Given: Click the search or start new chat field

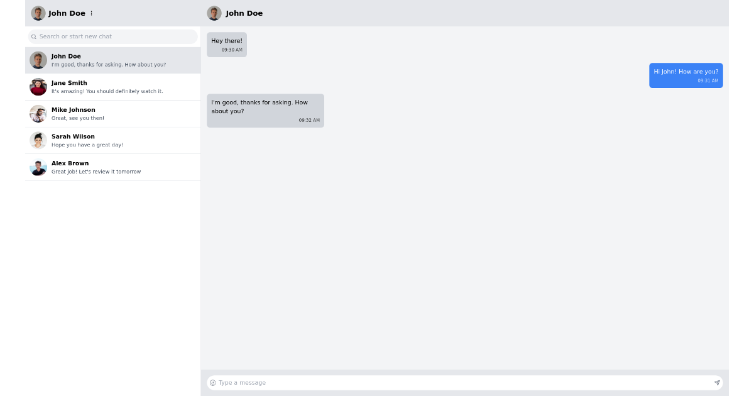Looking at the screenshot, I should (x=113, y=36).
